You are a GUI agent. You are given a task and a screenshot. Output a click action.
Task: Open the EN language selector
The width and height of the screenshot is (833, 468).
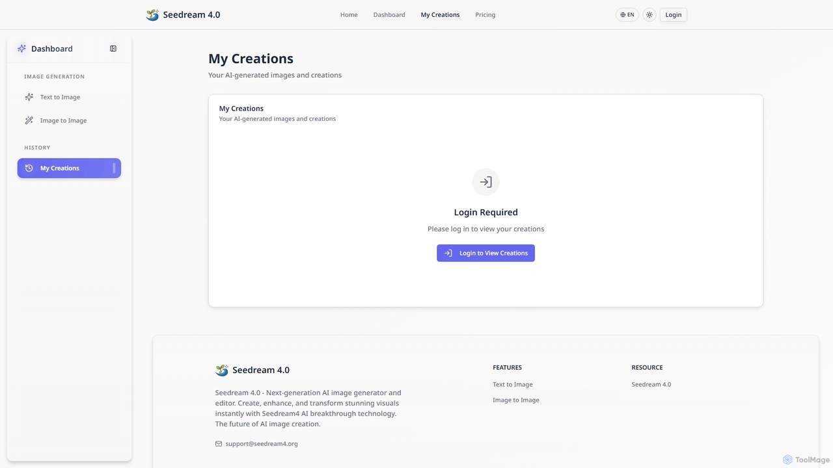click(x=627, y=14)
